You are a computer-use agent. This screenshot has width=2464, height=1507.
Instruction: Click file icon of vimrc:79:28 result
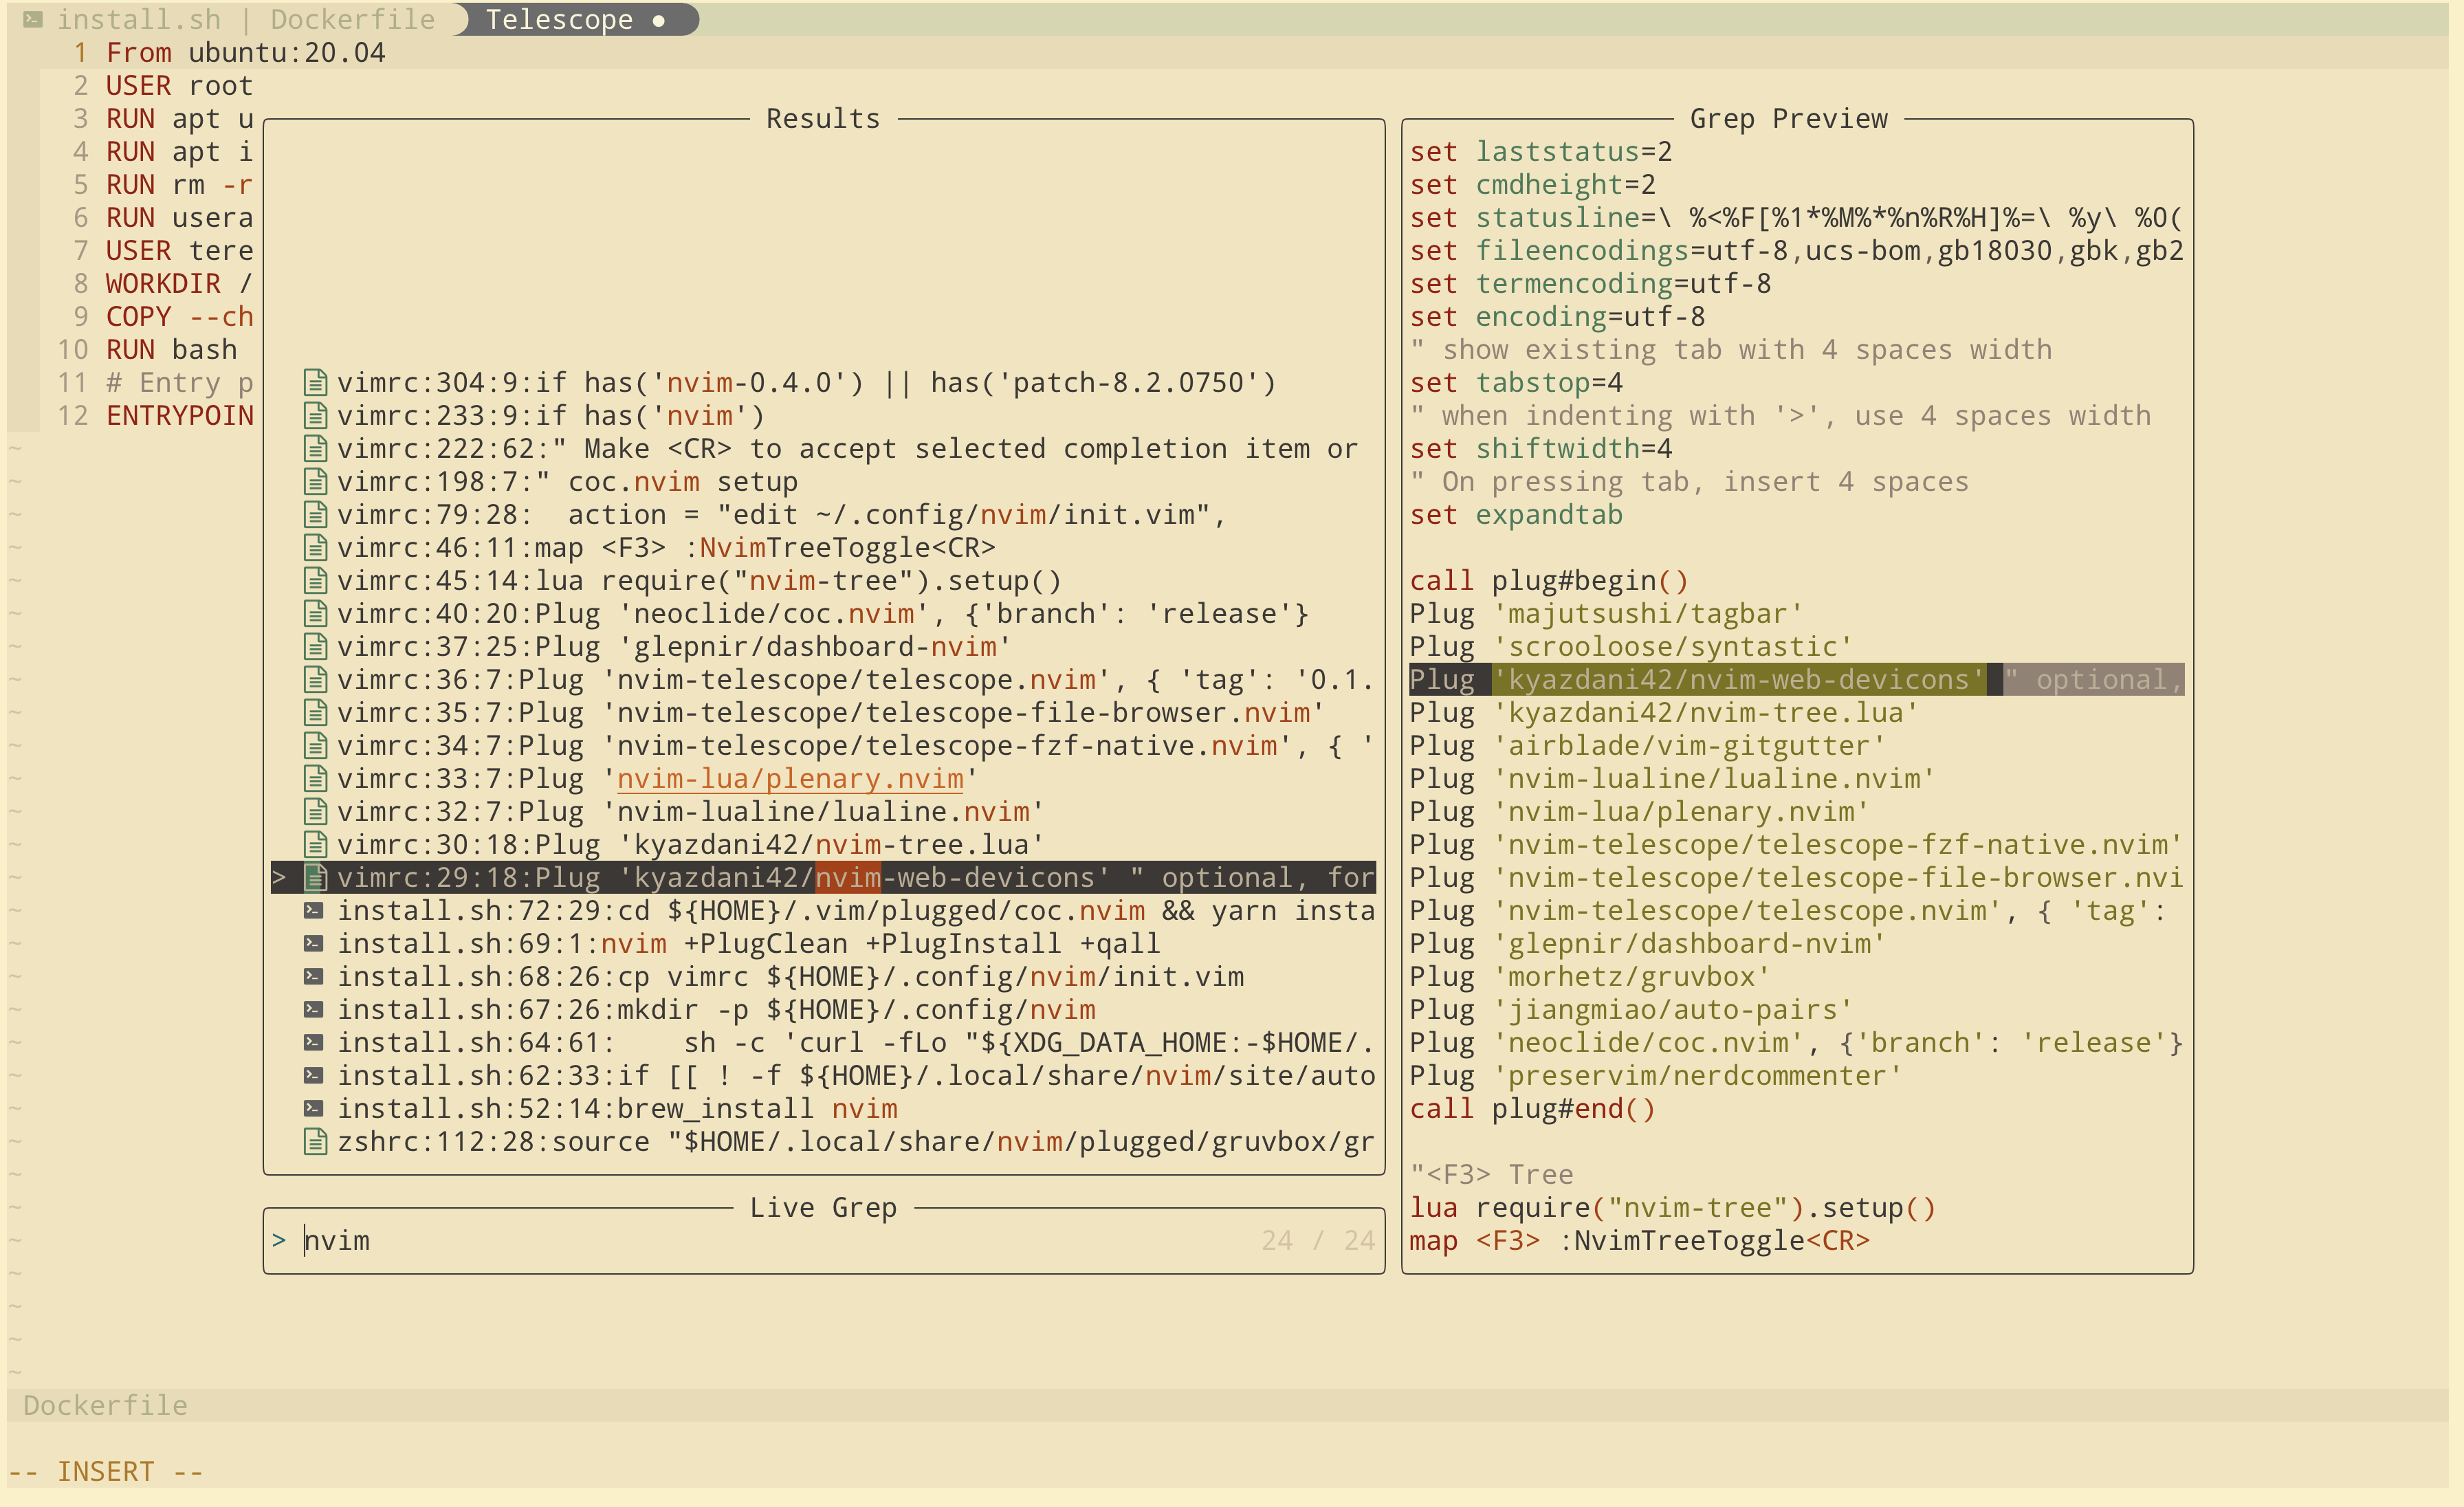(x=315, y=515)
